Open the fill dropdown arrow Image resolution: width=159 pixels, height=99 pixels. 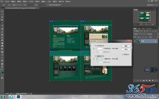[x=158, y=37]
